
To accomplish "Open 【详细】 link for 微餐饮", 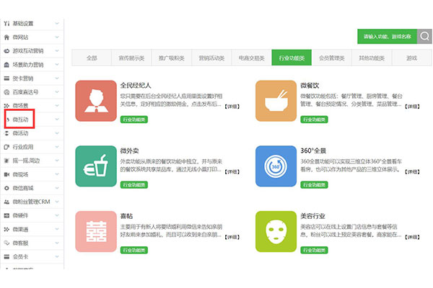I will click(412, 107).
